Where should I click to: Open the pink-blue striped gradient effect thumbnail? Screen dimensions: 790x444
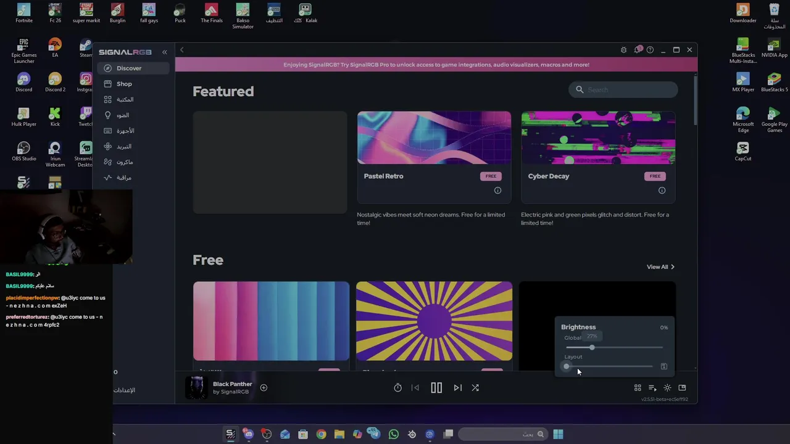click(x=271, y=321)
